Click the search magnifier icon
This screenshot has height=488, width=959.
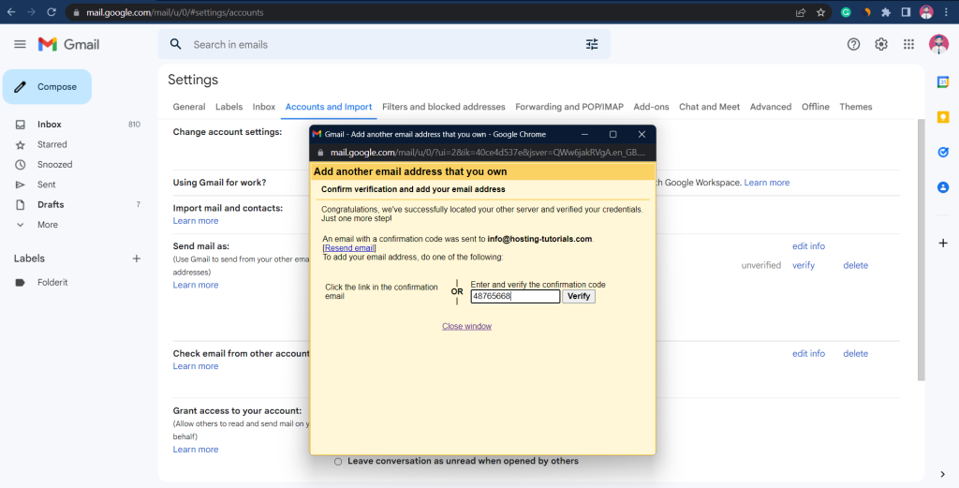175,44
